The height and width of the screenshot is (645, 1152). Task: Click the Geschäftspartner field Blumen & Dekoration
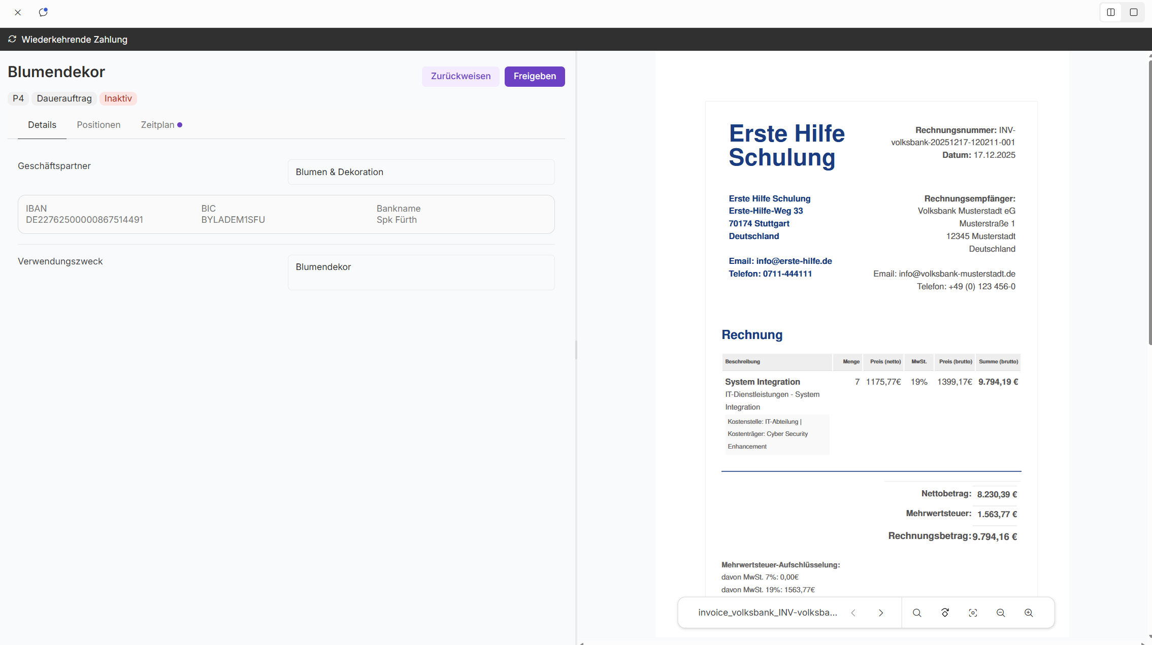point(421,172)
